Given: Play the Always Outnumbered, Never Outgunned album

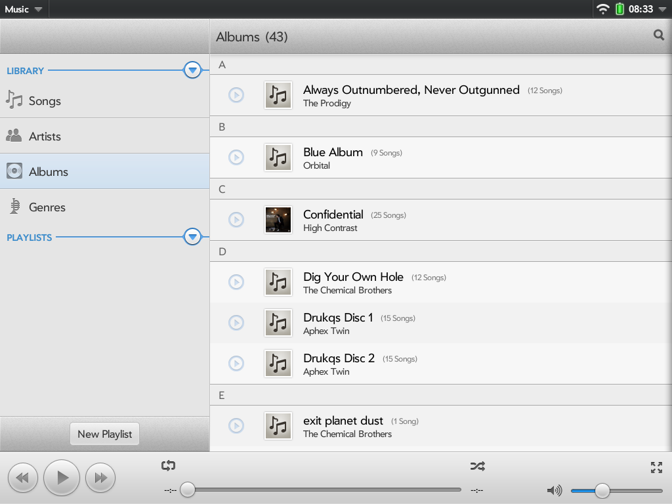Looking at the screenshot, I should [236, 95].
